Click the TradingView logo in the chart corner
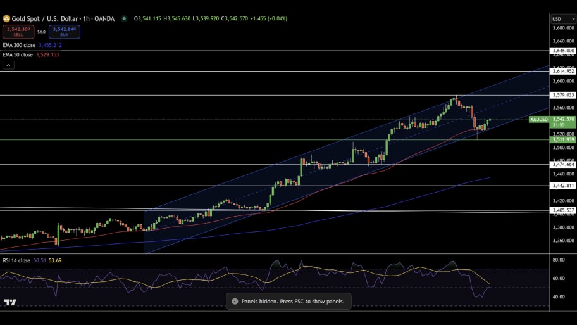Viewport: 577px width, 325px height. point(10,302)
